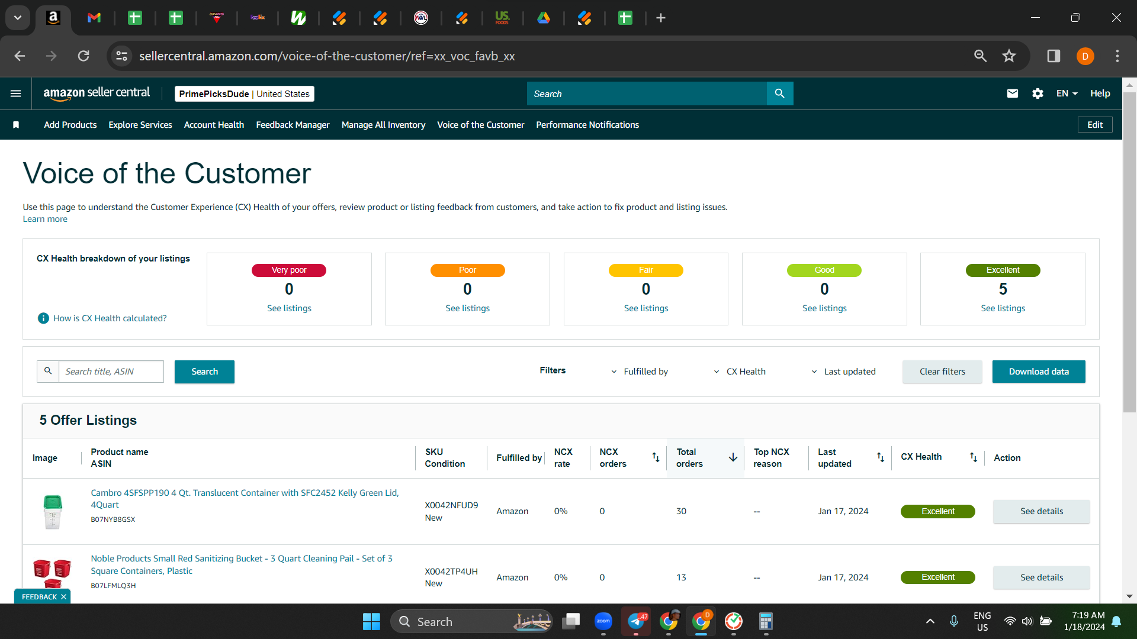1137x639 pixels.
Task: Close the FEEDBACK tab
Action: (x=63, y=597)
